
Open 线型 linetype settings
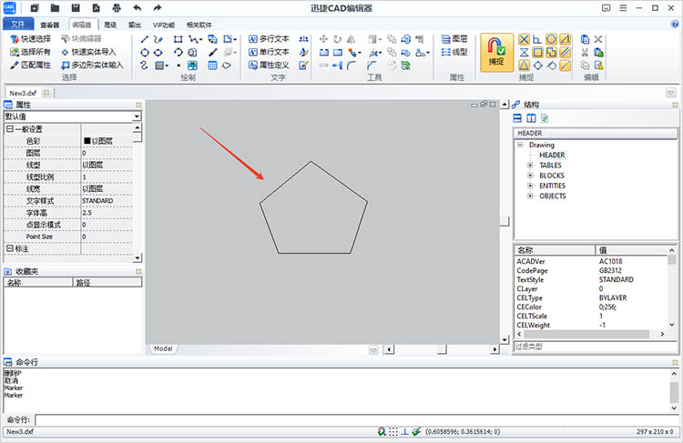(453, 53)
